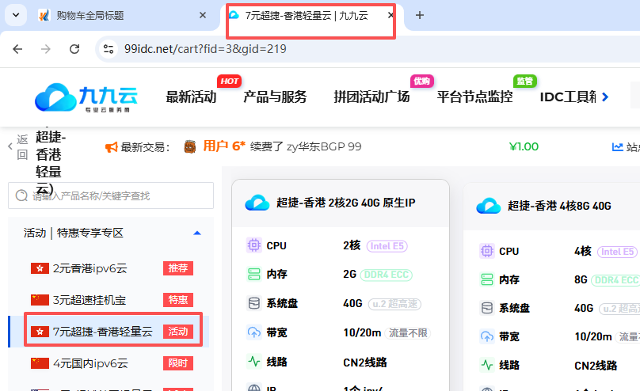
Task: Click the site statistics chart icon
Action: [618, 146]
